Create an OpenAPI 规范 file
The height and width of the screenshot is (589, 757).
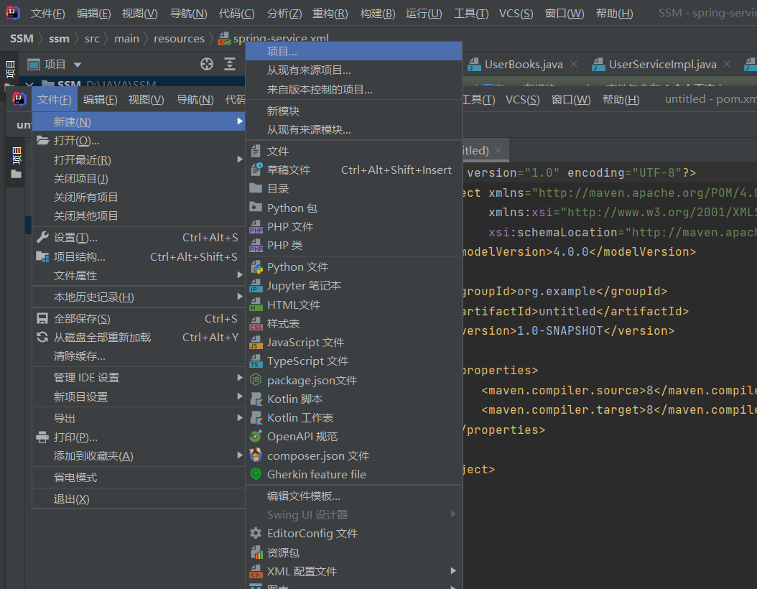click(354, 437)
